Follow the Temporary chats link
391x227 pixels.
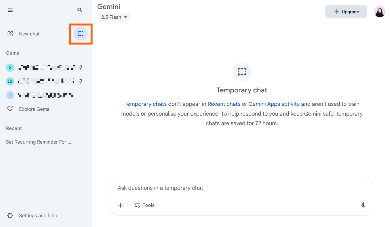coord(145,104)
